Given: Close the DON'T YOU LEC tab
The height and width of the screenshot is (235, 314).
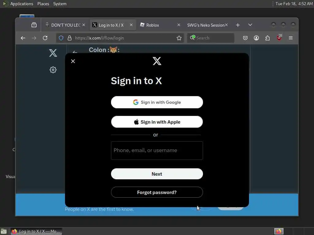Looking at the screenshot, I should click(84, 25).
